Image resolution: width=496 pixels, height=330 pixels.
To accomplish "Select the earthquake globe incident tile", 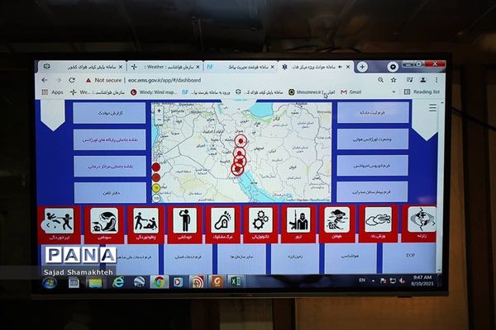I will 419,224.
